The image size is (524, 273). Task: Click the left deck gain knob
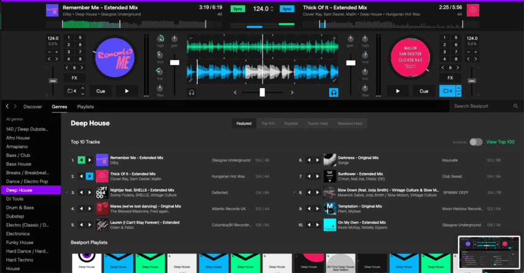point(174,39)
